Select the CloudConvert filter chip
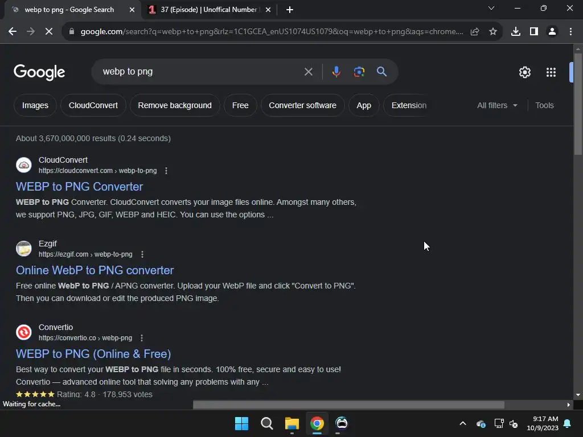The image size is (583, 437). point(93,105)
